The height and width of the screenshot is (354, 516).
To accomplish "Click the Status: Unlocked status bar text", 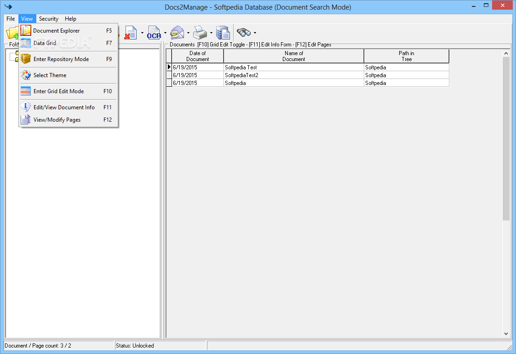I will click(x=135, y=346).
